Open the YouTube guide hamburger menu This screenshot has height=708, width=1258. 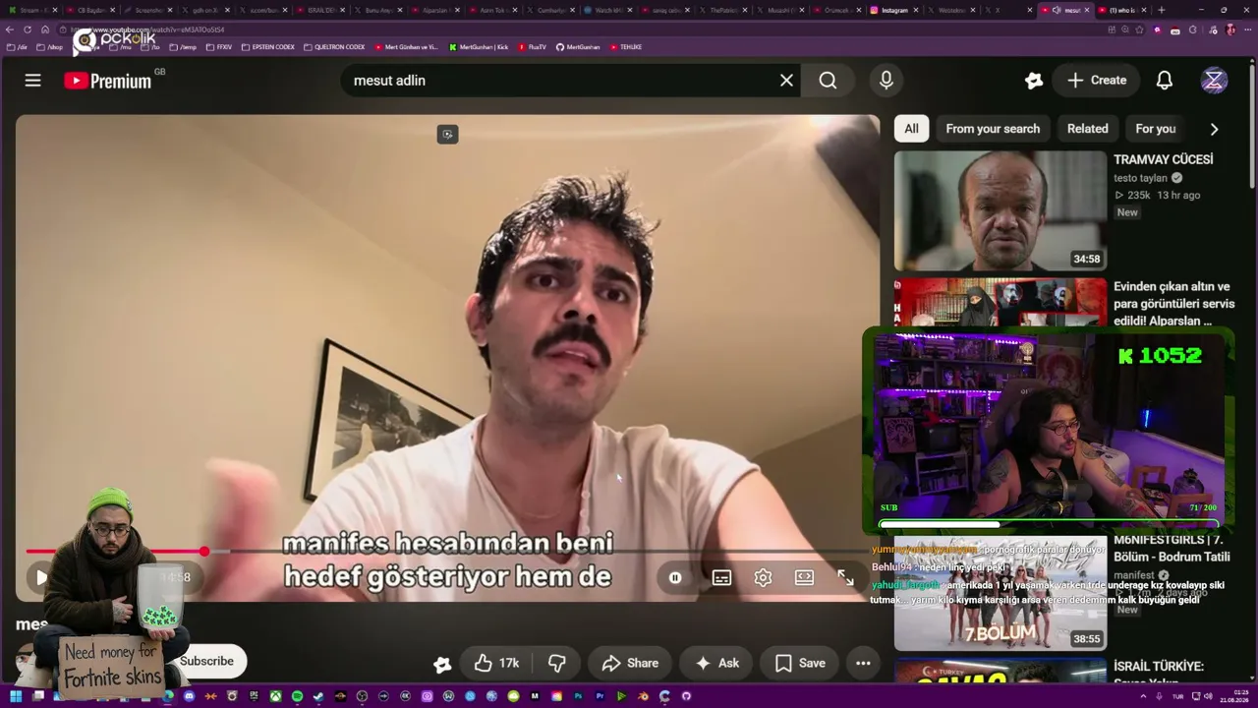pos(33,81)
